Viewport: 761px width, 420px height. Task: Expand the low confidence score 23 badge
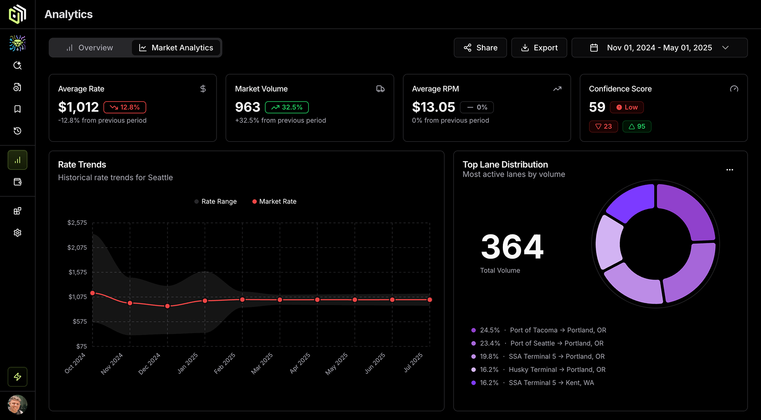604,126
